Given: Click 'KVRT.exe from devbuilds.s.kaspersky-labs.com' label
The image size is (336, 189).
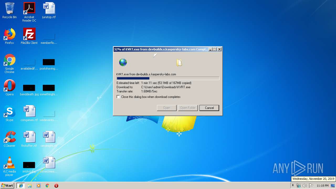Looking at the screenshot, I should click(x=146, y=74).
